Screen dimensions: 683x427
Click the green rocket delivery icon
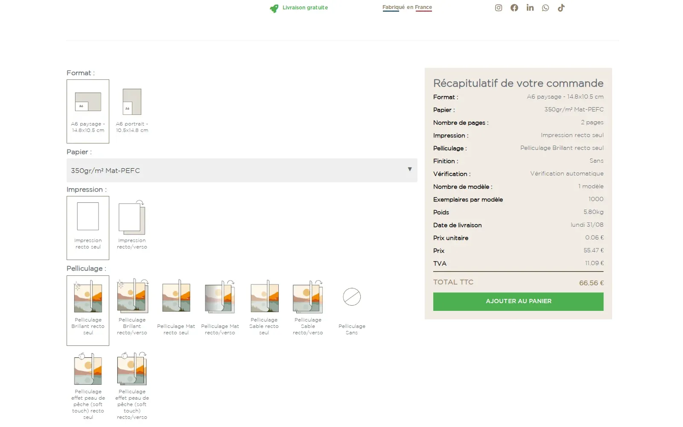274,8
